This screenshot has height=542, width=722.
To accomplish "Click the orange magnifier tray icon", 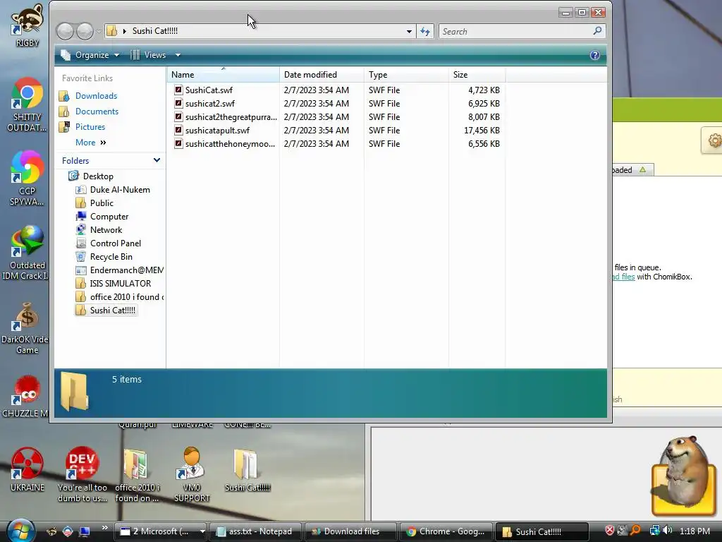I will click(635, 531).
